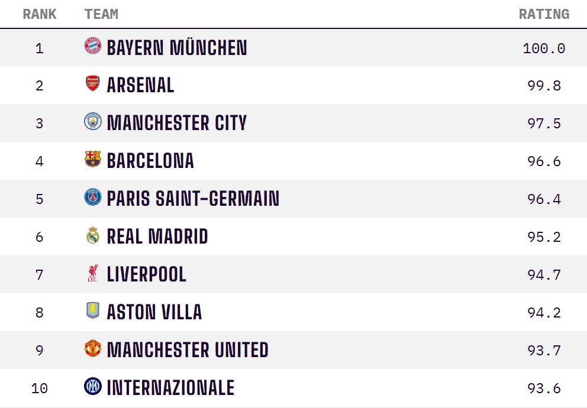
Task: Open the Internazionale team name link
Action: (x=170, y=388)
